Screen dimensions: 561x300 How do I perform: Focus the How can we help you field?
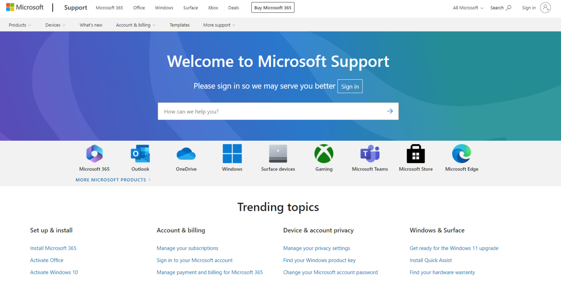click(270, 112)
